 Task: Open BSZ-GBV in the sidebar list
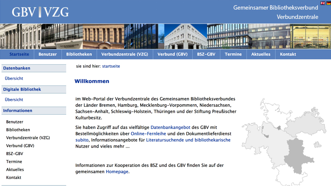click(14, 154)
